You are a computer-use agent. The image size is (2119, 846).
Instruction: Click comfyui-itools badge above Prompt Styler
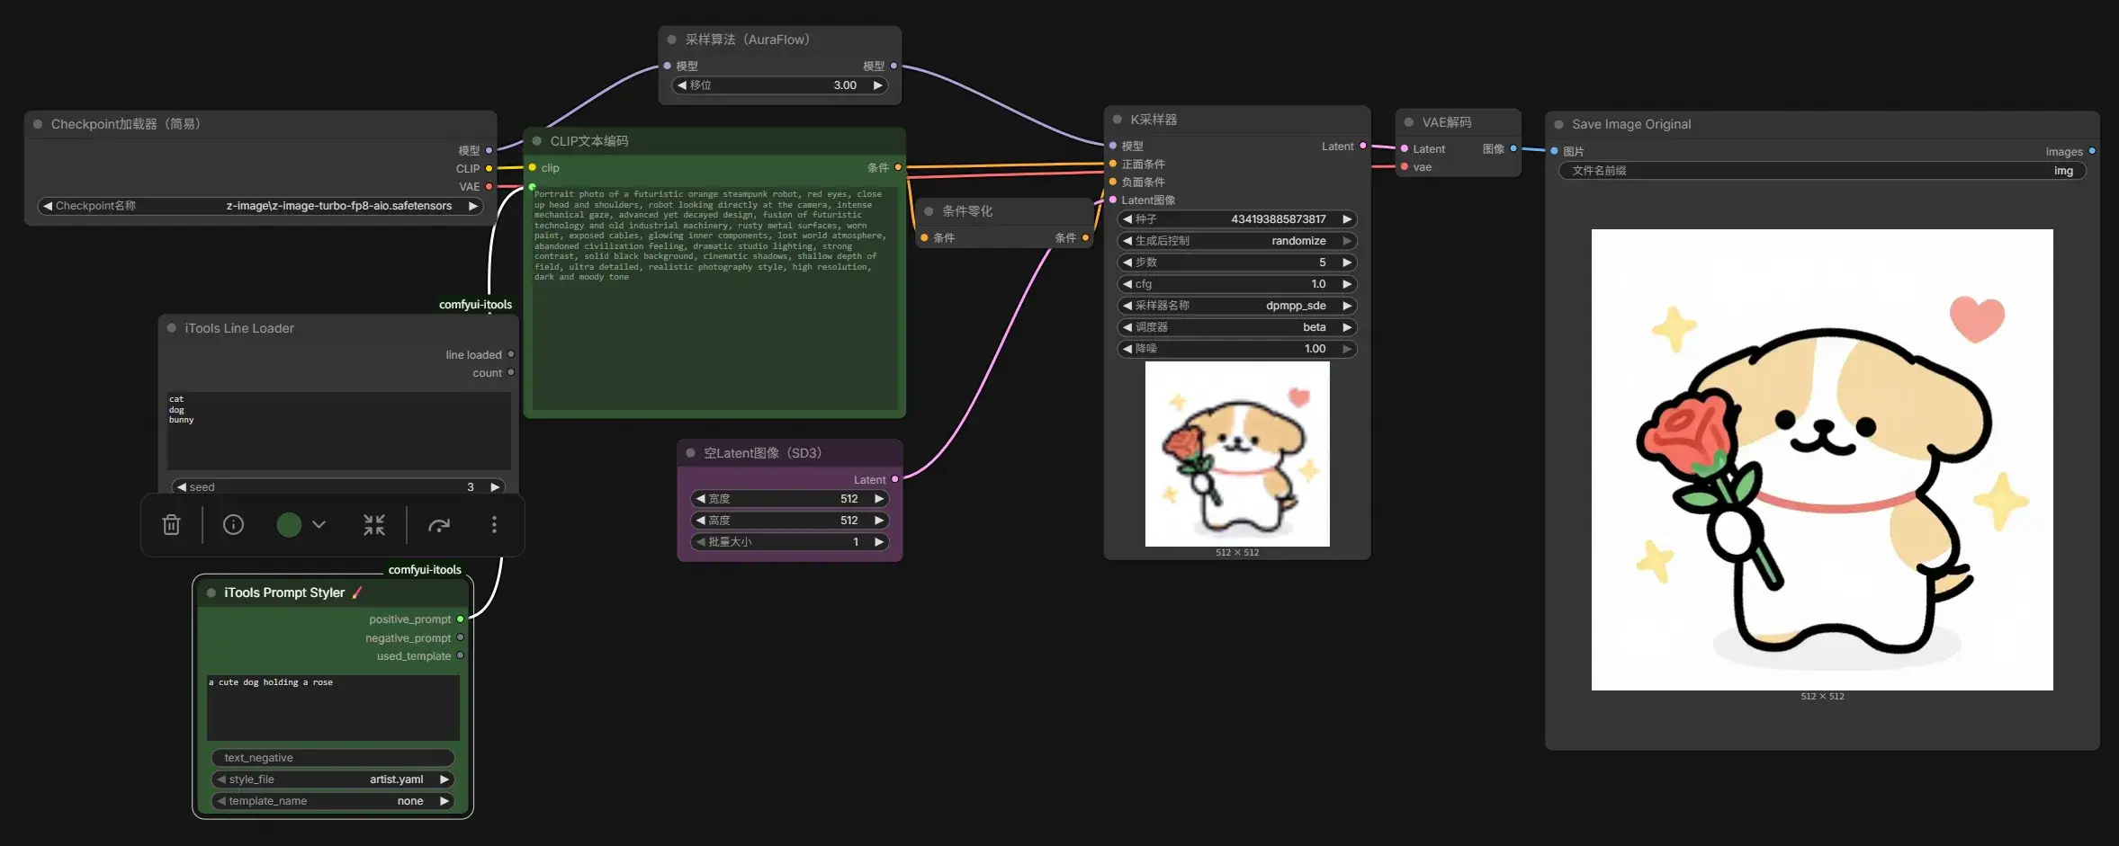(425, 570)
